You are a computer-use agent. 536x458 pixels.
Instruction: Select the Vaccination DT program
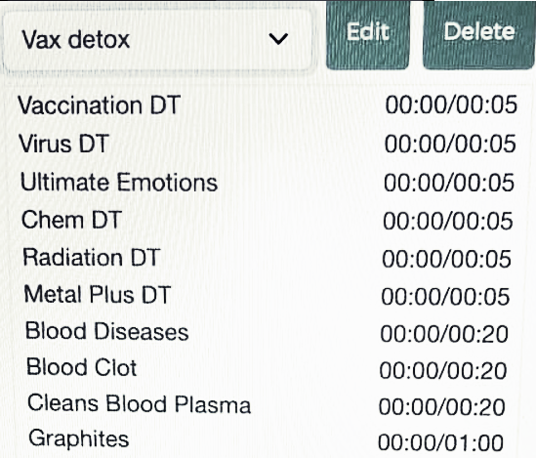[100, 104]
